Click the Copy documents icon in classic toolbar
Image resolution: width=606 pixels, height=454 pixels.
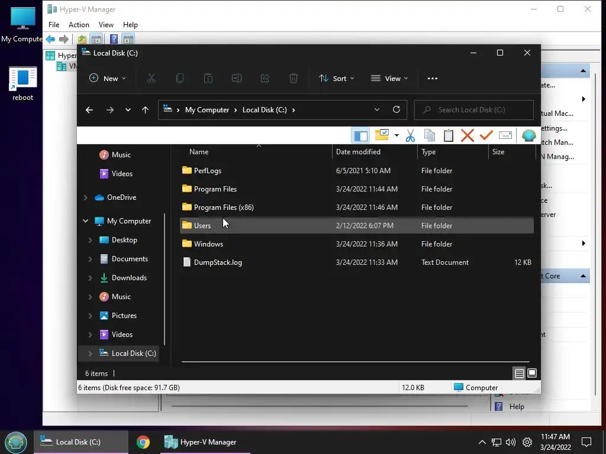pos(430,135)
